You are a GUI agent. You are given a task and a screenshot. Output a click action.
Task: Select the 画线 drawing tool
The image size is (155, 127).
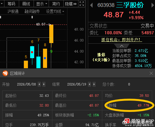pos(26,4)
